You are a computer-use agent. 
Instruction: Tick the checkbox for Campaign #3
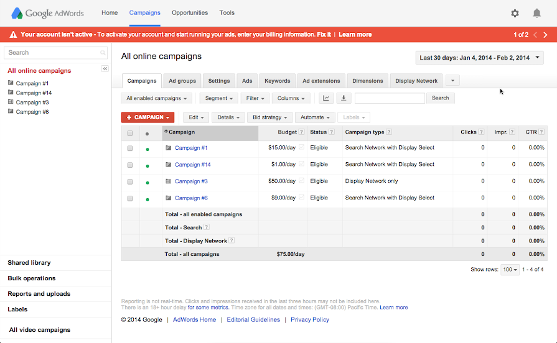tap(130, 182)
